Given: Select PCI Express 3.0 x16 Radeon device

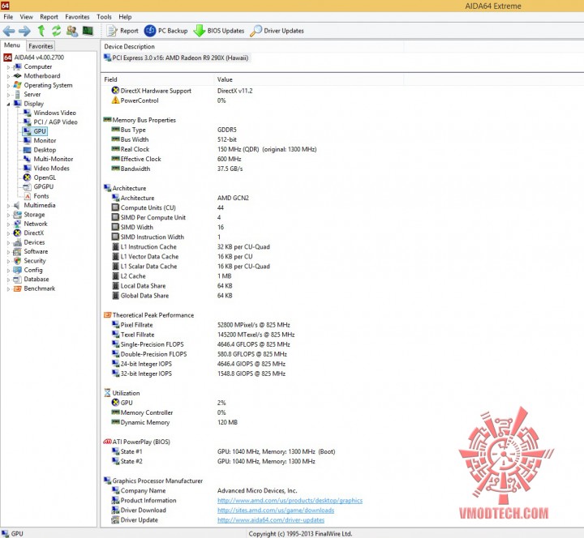Looking at the screenshot, I should click(176, 58).
